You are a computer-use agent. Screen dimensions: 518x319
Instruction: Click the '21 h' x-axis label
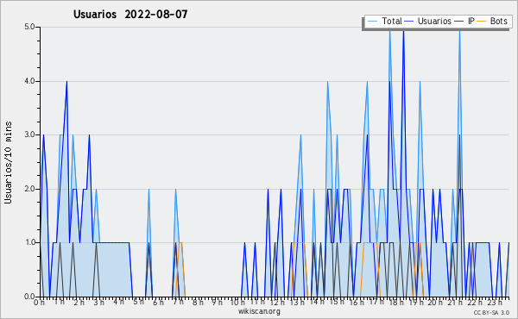pos(455,303)
